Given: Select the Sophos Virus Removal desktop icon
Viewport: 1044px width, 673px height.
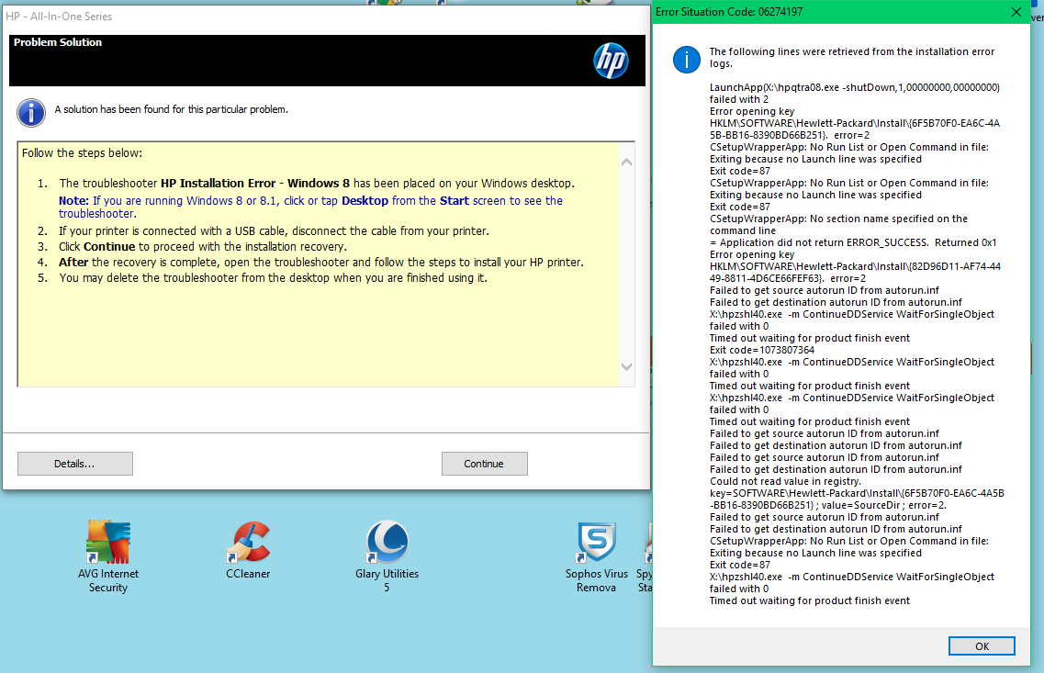Looking at the screenshot, I should point(597,556).
